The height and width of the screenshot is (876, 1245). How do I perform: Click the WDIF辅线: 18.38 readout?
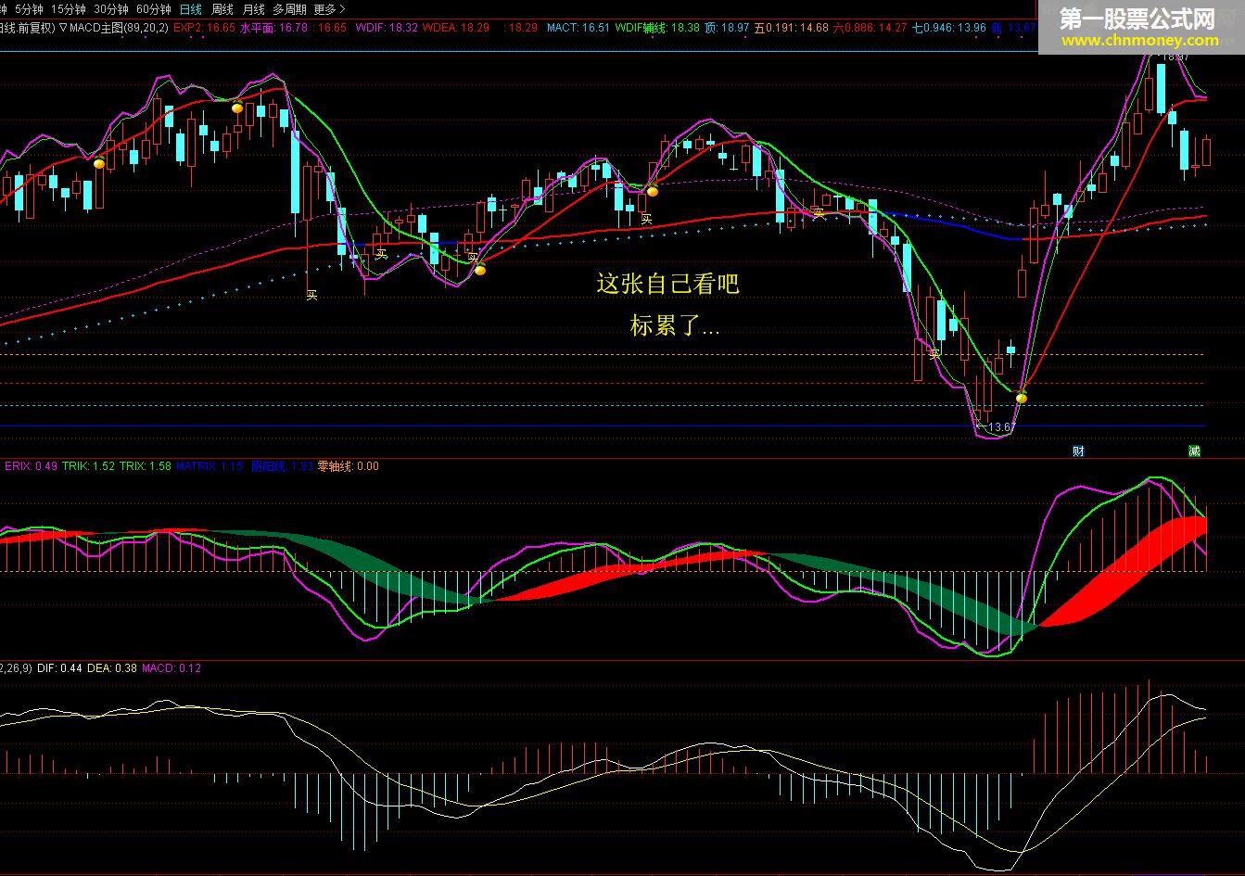point(657,28)
